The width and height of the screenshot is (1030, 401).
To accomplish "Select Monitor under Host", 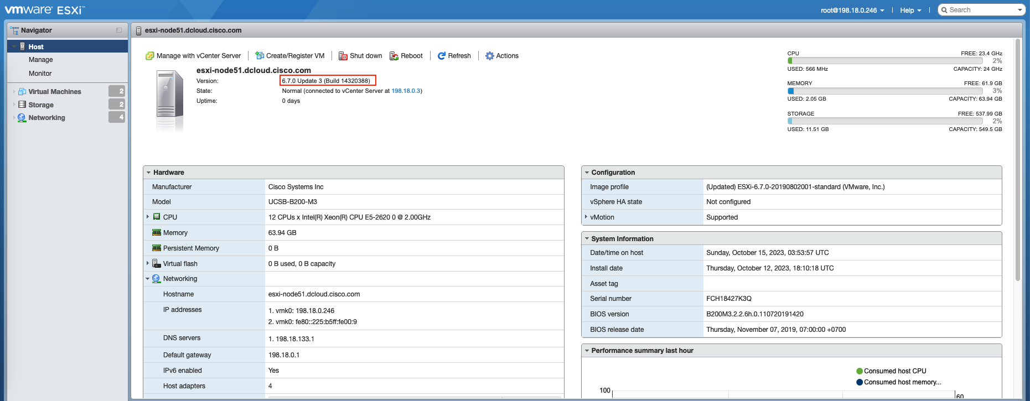I will tap(40, 74).
